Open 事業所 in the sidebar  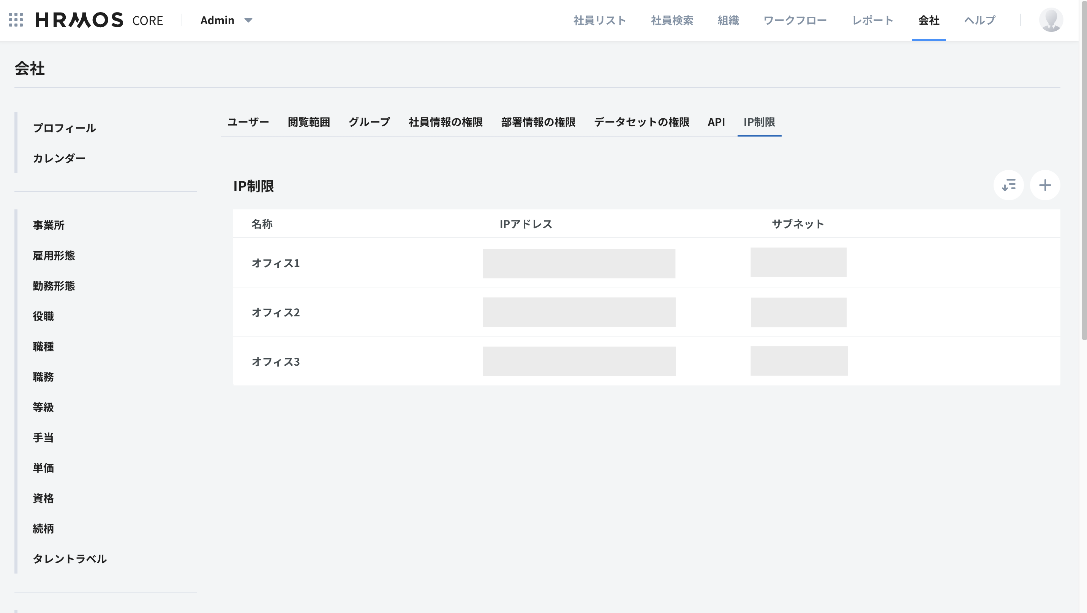click(49, 225)
